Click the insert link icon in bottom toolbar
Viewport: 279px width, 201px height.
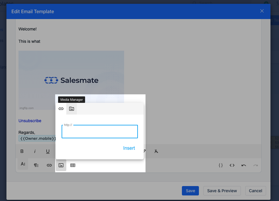[x=49, y=165]
